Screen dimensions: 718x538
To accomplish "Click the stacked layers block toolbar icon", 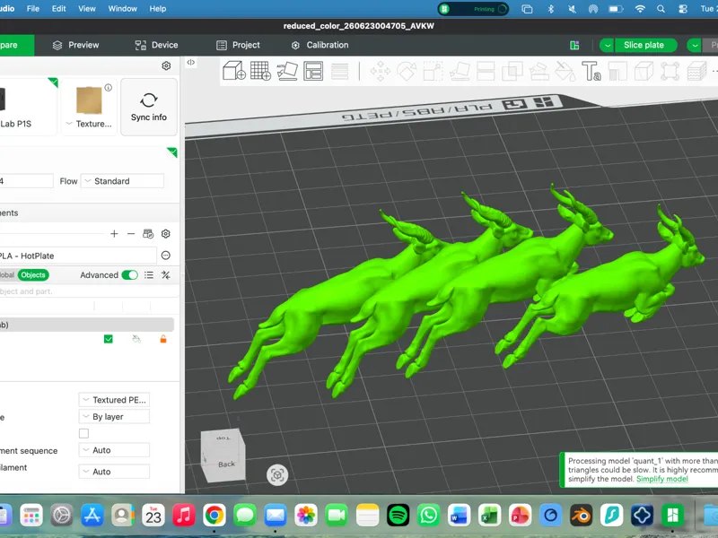I will (x=696, y=71).
